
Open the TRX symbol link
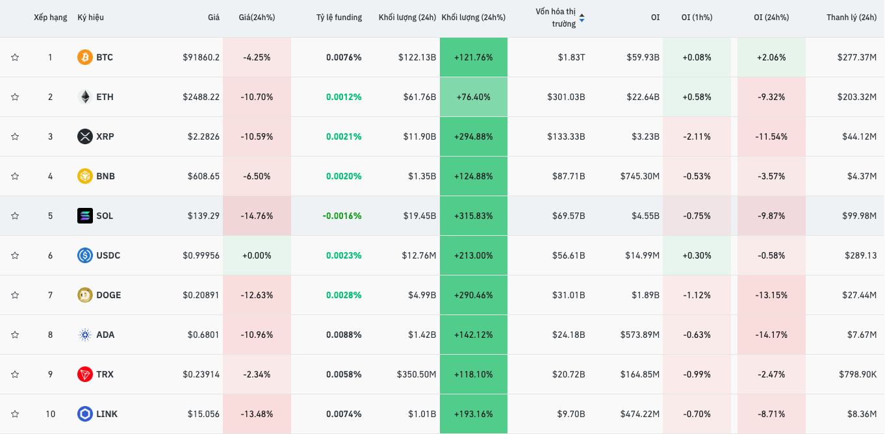tap(105, 374)
